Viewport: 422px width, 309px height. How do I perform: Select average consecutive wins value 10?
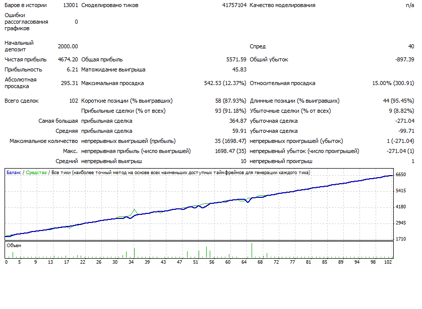244,161
